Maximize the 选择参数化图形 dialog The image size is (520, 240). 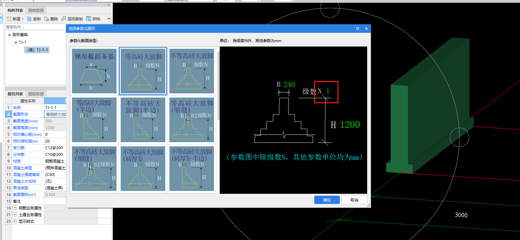tap(358, 28)
